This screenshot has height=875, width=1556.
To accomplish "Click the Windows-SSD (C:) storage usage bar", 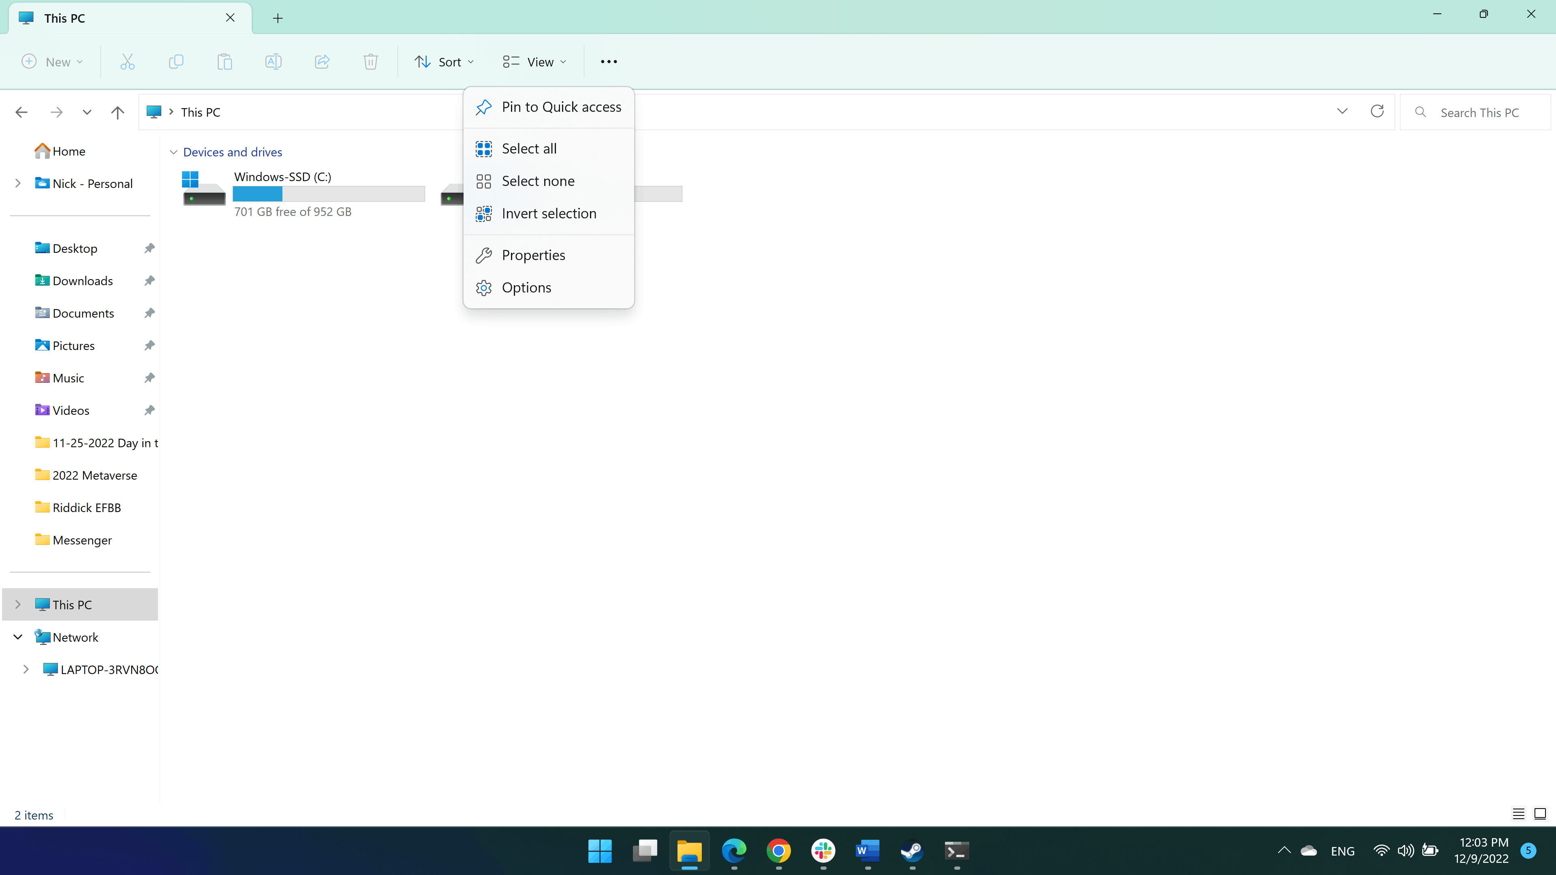I will coord(329,194).
